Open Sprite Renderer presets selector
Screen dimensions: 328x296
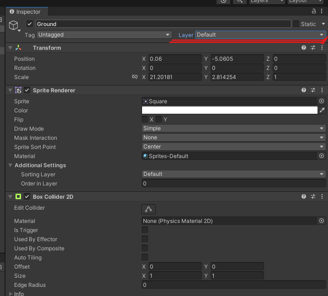(x=313, y=90)
